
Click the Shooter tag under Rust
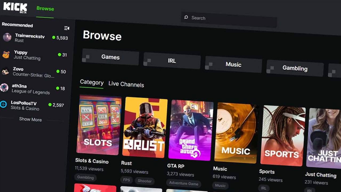click(145, 181)
